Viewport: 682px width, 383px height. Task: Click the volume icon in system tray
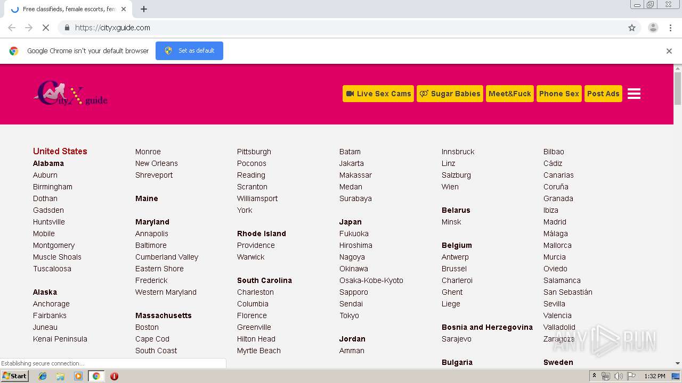point(618,376)
